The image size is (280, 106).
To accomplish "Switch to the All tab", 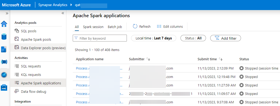I will [x=77, y=27].
